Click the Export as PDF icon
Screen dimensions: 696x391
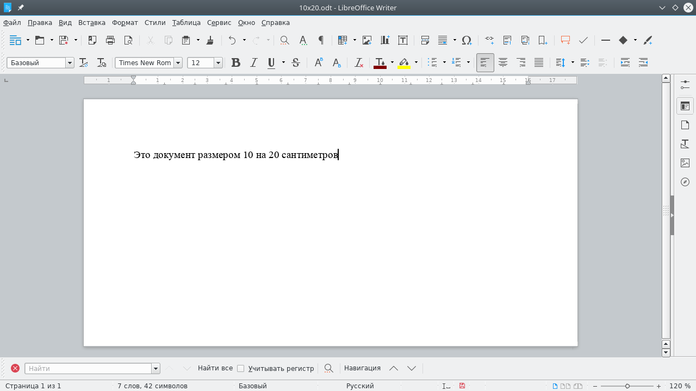click(x=92, y=40)
